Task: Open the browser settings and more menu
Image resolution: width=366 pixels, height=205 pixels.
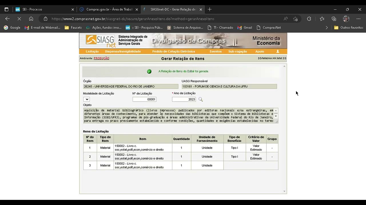Action: point(359,19)
